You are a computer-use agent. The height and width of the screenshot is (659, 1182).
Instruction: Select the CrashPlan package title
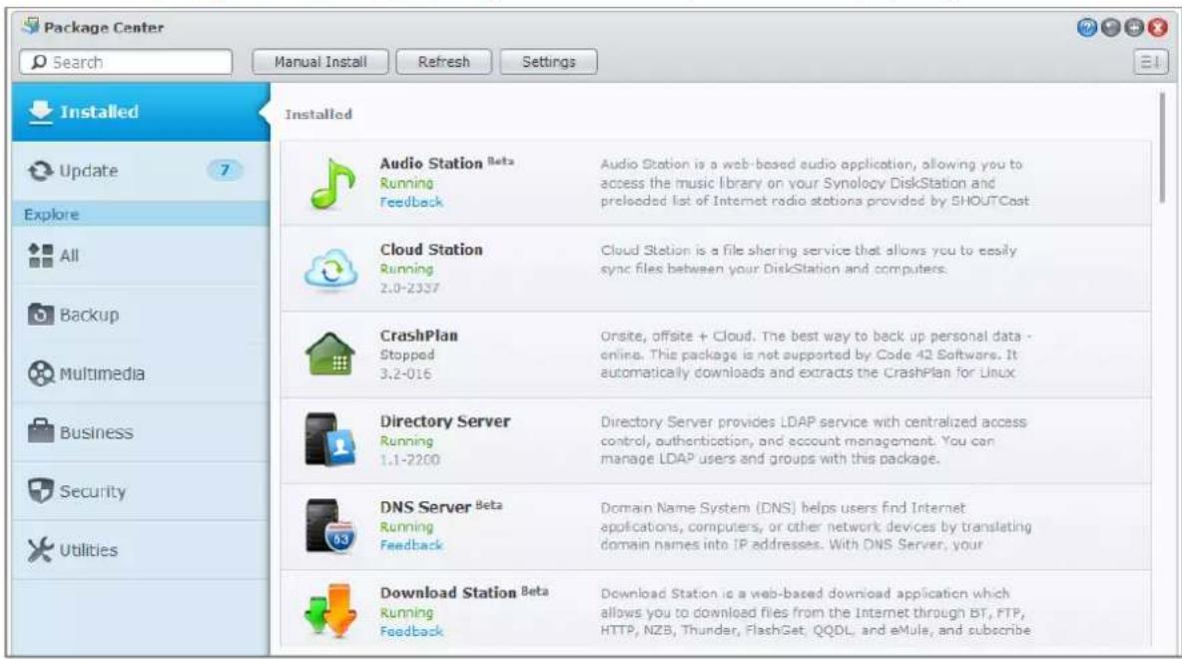[418, 335]
